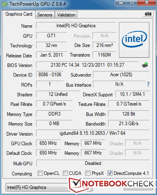
Task: Click the Bandwidth field 21.3 GB/s
Action: point(129,124)
